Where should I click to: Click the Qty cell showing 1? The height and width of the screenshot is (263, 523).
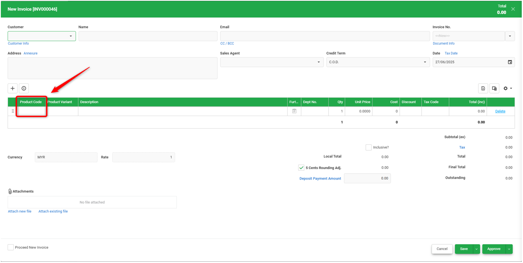click(x=337, y=111)
